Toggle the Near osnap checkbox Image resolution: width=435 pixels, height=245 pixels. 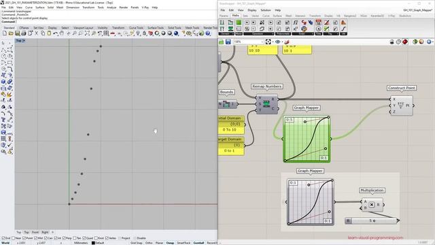[14, 238]
